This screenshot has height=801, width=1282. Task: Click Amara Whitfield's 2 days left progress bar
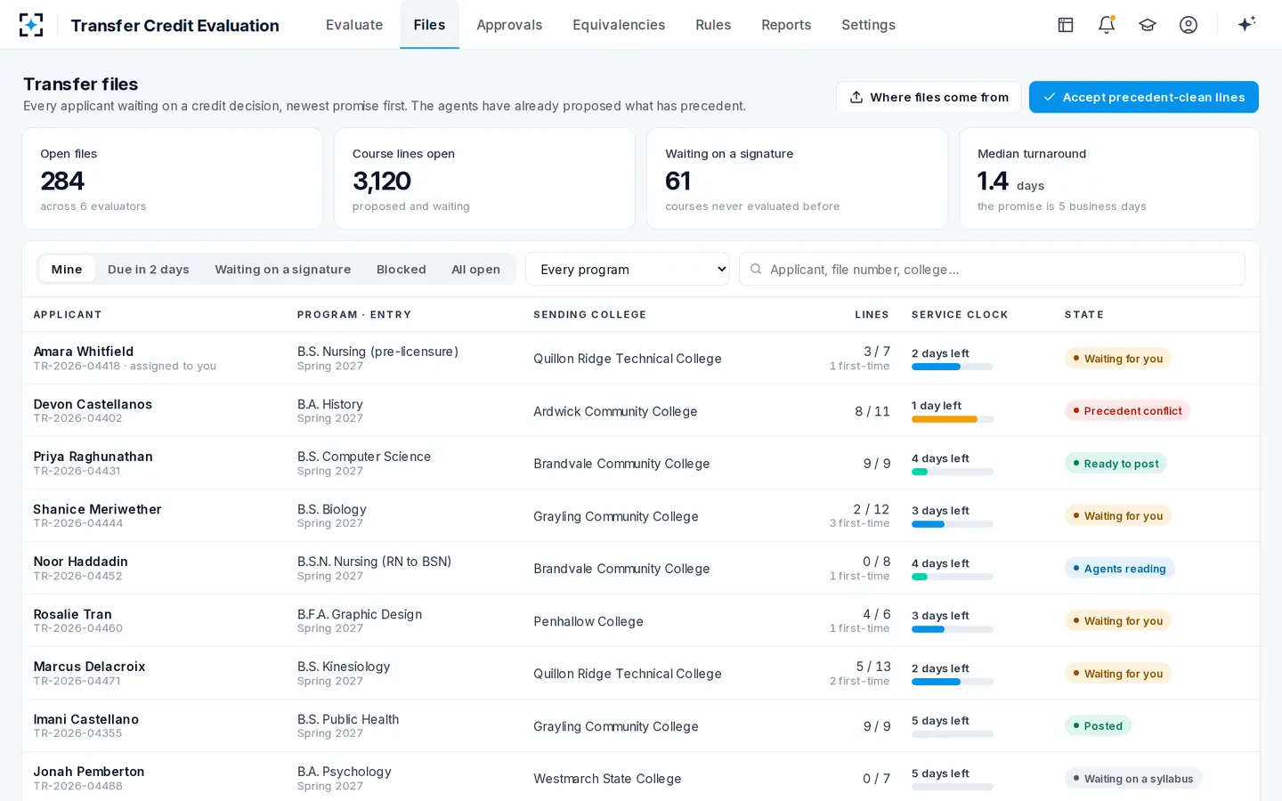tap(953, 367)
